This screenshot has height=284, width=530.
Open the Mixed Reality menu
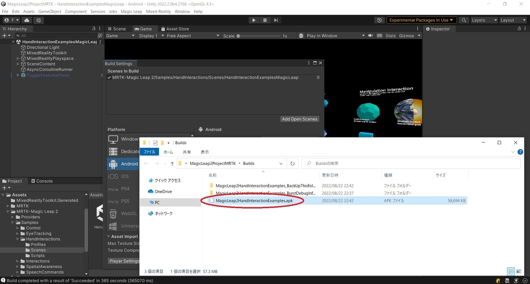pyautogui.click(x=158, y=11)
